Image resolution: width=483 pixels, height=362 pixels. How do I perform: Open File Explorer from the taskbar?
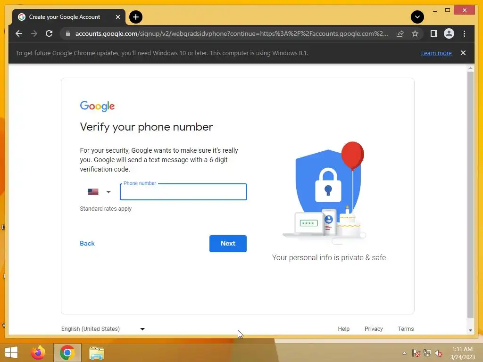(x=96, y=353)
